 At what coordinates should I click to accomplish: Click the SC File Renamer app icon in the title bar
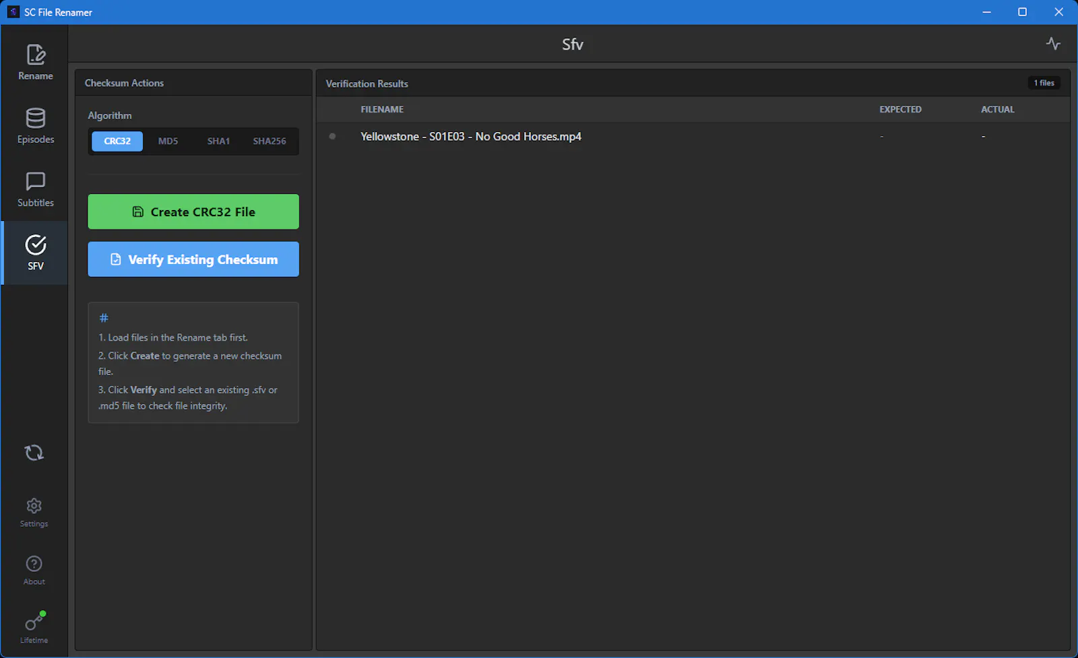click(x=13, y=12)
